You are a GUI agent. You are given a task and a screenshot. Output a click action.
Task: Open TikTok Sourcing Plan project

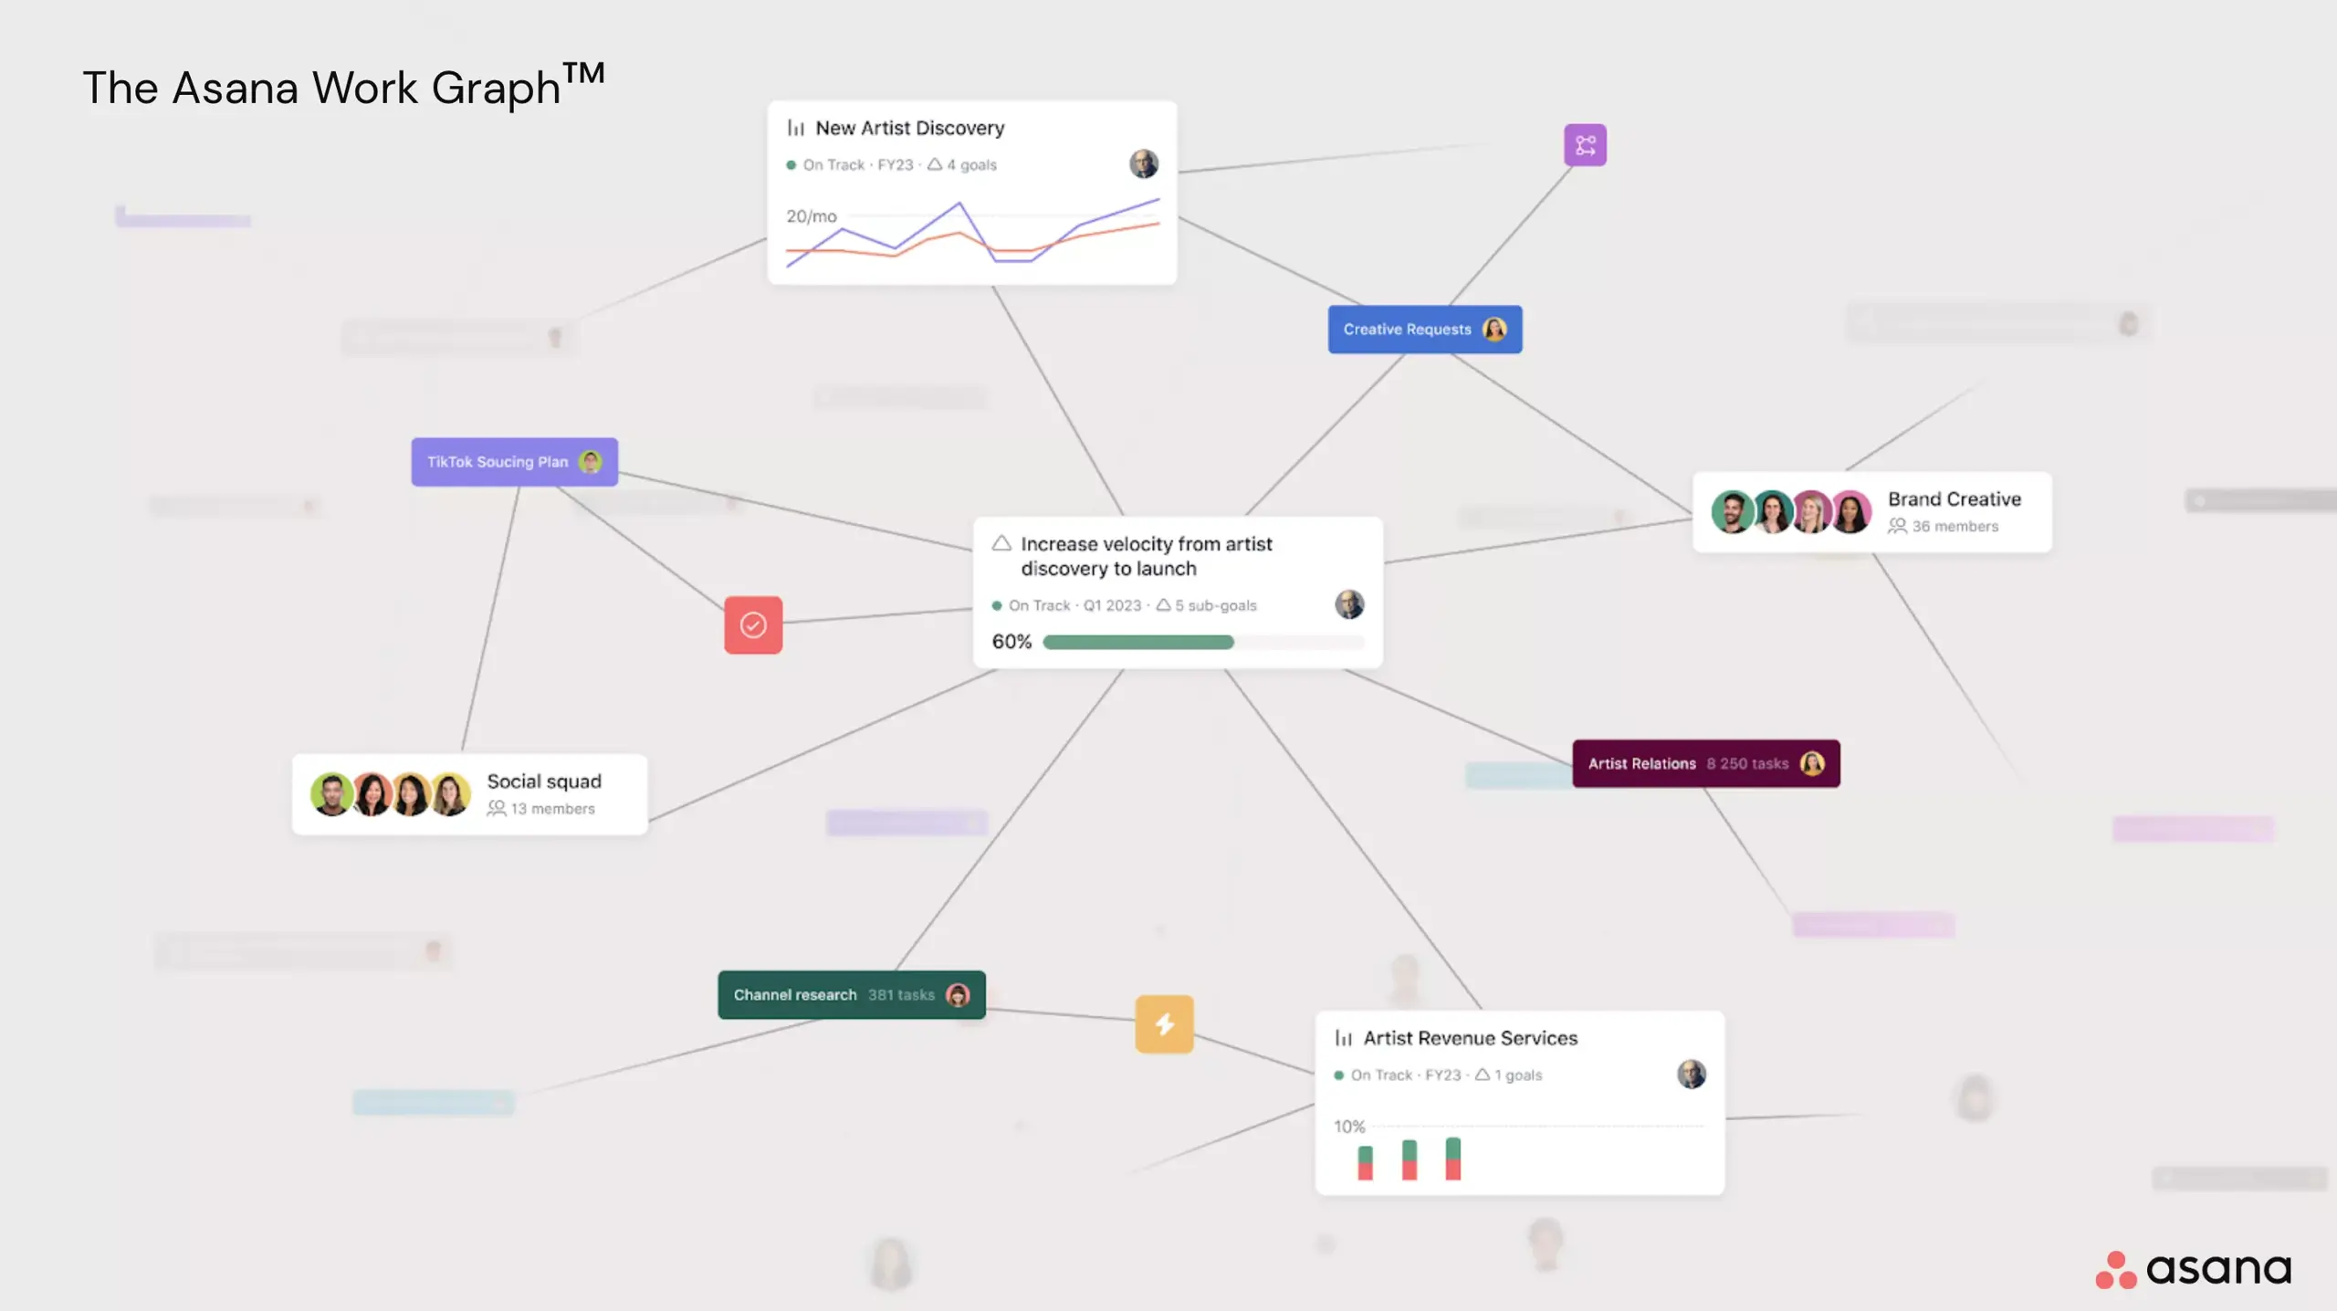[x=512, y=460]
